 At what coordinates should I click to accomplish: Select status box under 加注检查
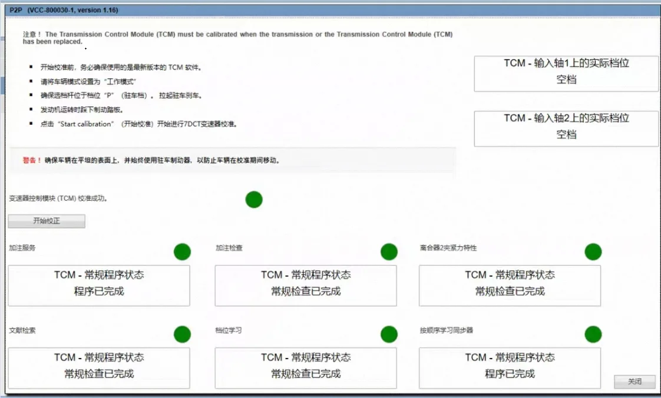pos(306,286)
